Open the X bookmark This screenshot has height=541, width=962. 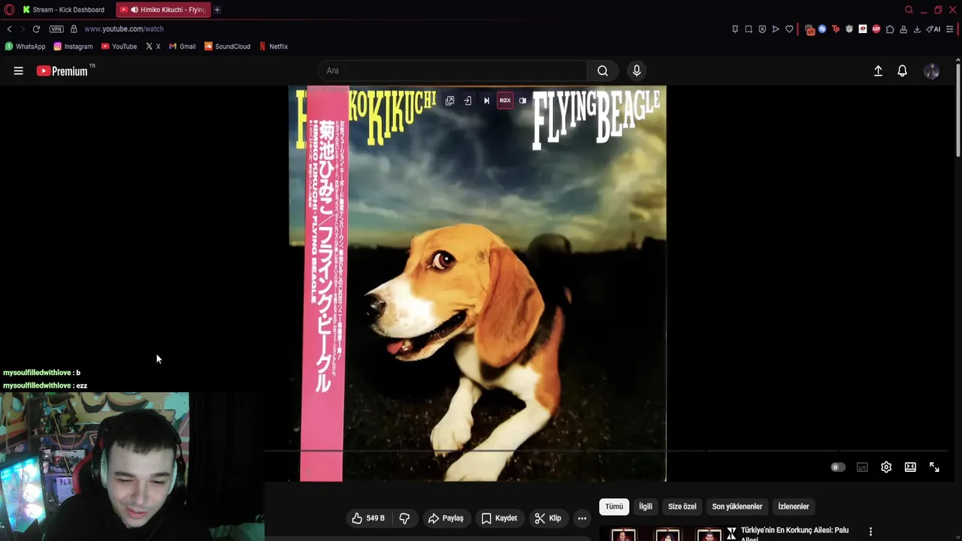click(x=153, y=47)
